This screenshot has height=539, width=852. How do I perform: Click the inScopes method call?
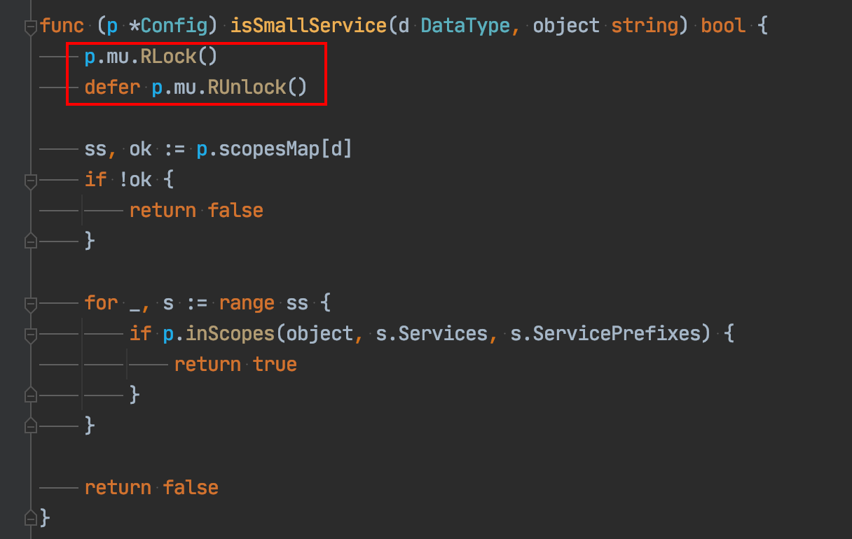pos(230,334)
